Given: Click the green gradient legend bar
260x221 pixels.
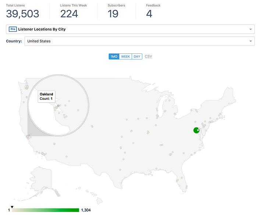Looking at the screenshot, I should (46, 210).
